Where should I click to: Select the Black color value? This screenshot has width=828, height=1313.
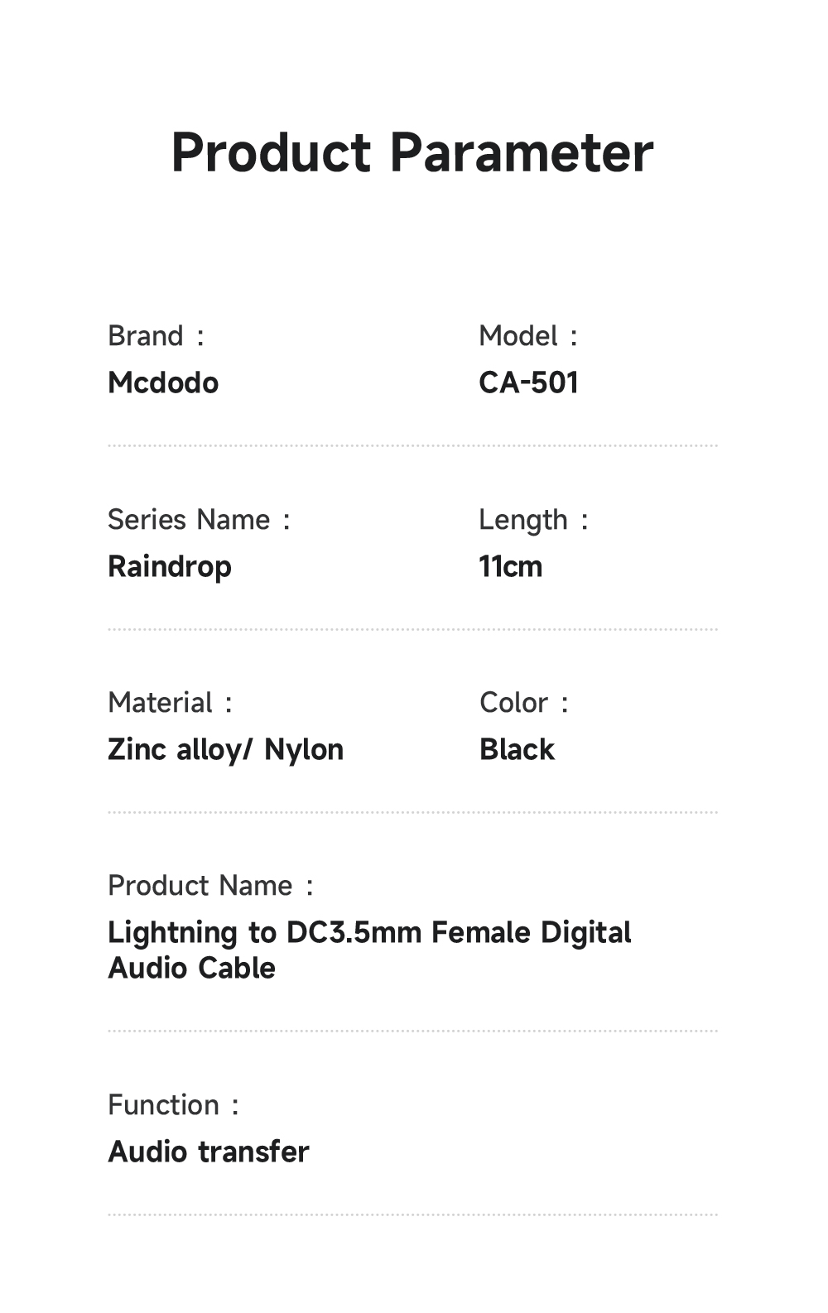pos(517,750)
